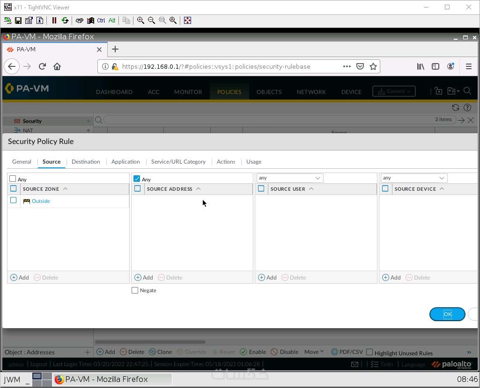Show Firefox sidebars icon
The width and height of the screenshot is (480, 388).
(x=436, y=66)
